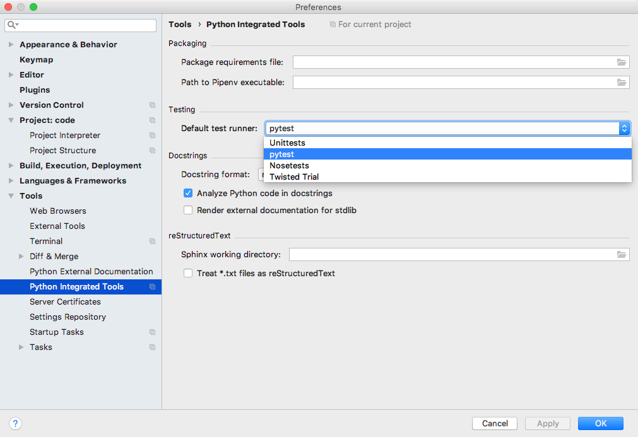Disable Analyze Python code in docstrings

[188, 193]
